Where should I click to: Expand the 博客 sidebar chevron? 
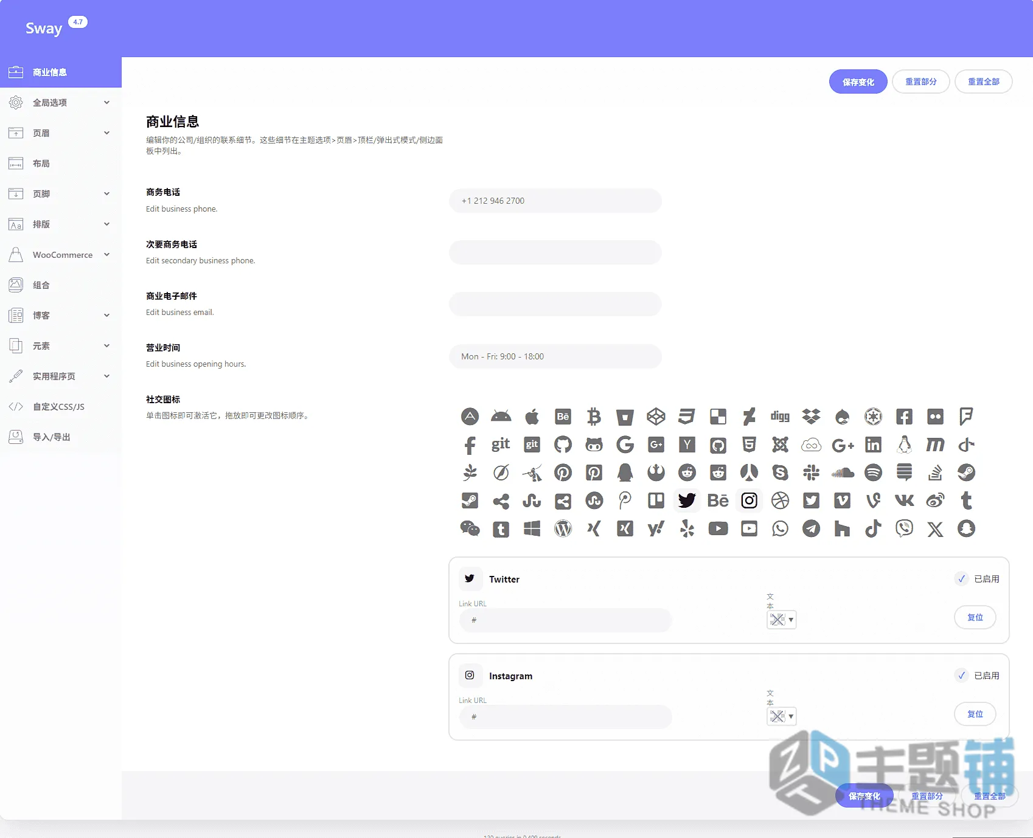pyautogui.click(x=106, y=316)
